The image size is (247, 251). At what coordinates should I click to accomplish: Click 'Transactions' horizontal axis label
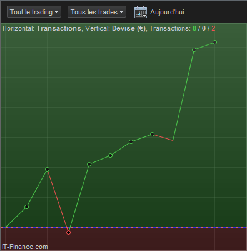[x=59, y=28]
